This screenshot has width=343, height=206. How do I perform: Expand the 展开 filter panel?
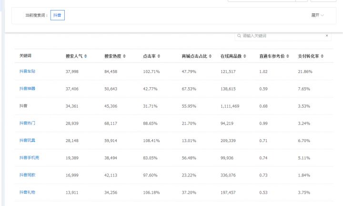pyautogui.click(x=317, y=15)
